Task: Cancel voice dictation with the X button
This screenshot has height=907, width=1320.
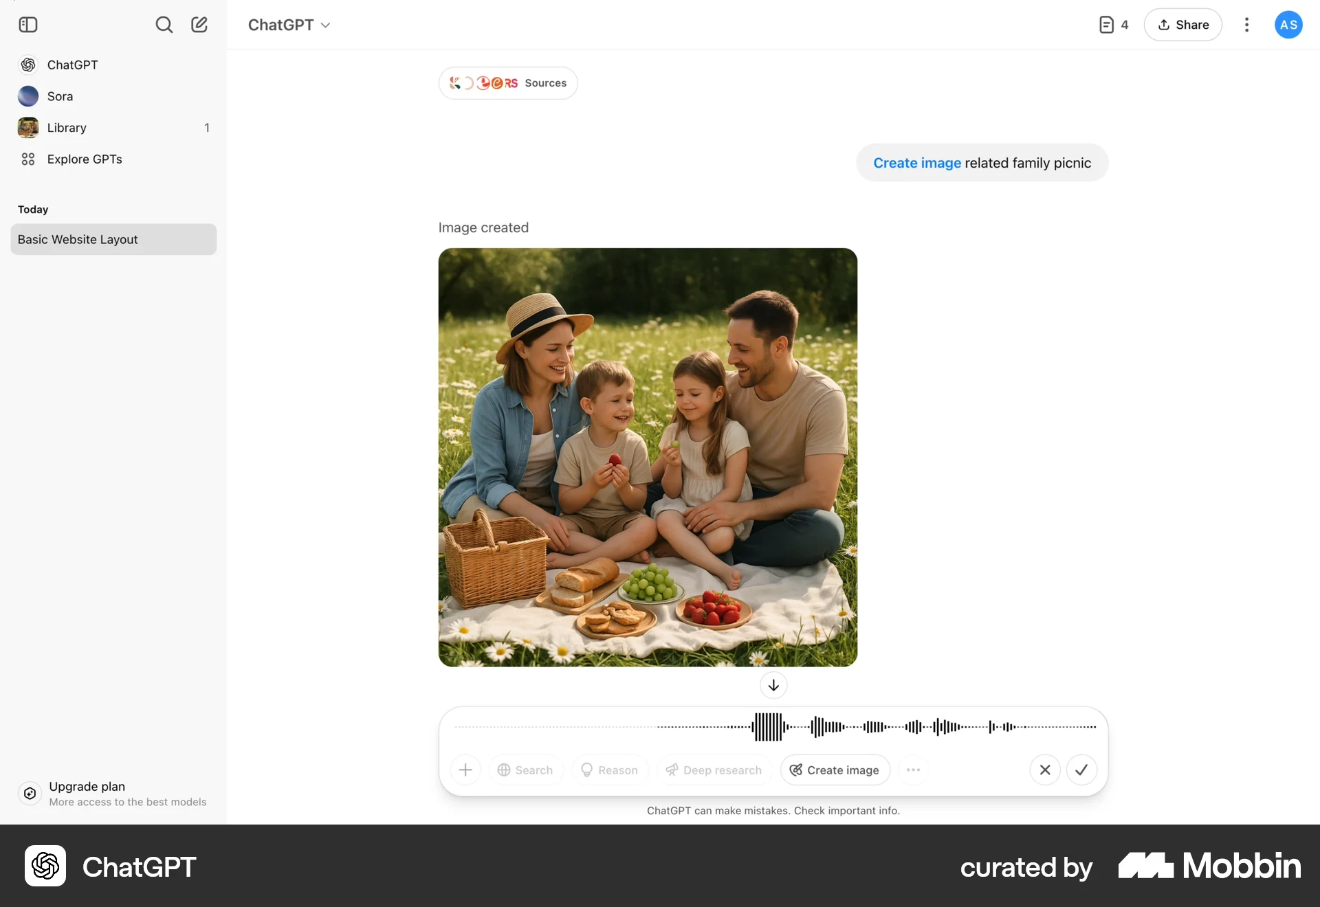Action: (x=1044, y=770)
